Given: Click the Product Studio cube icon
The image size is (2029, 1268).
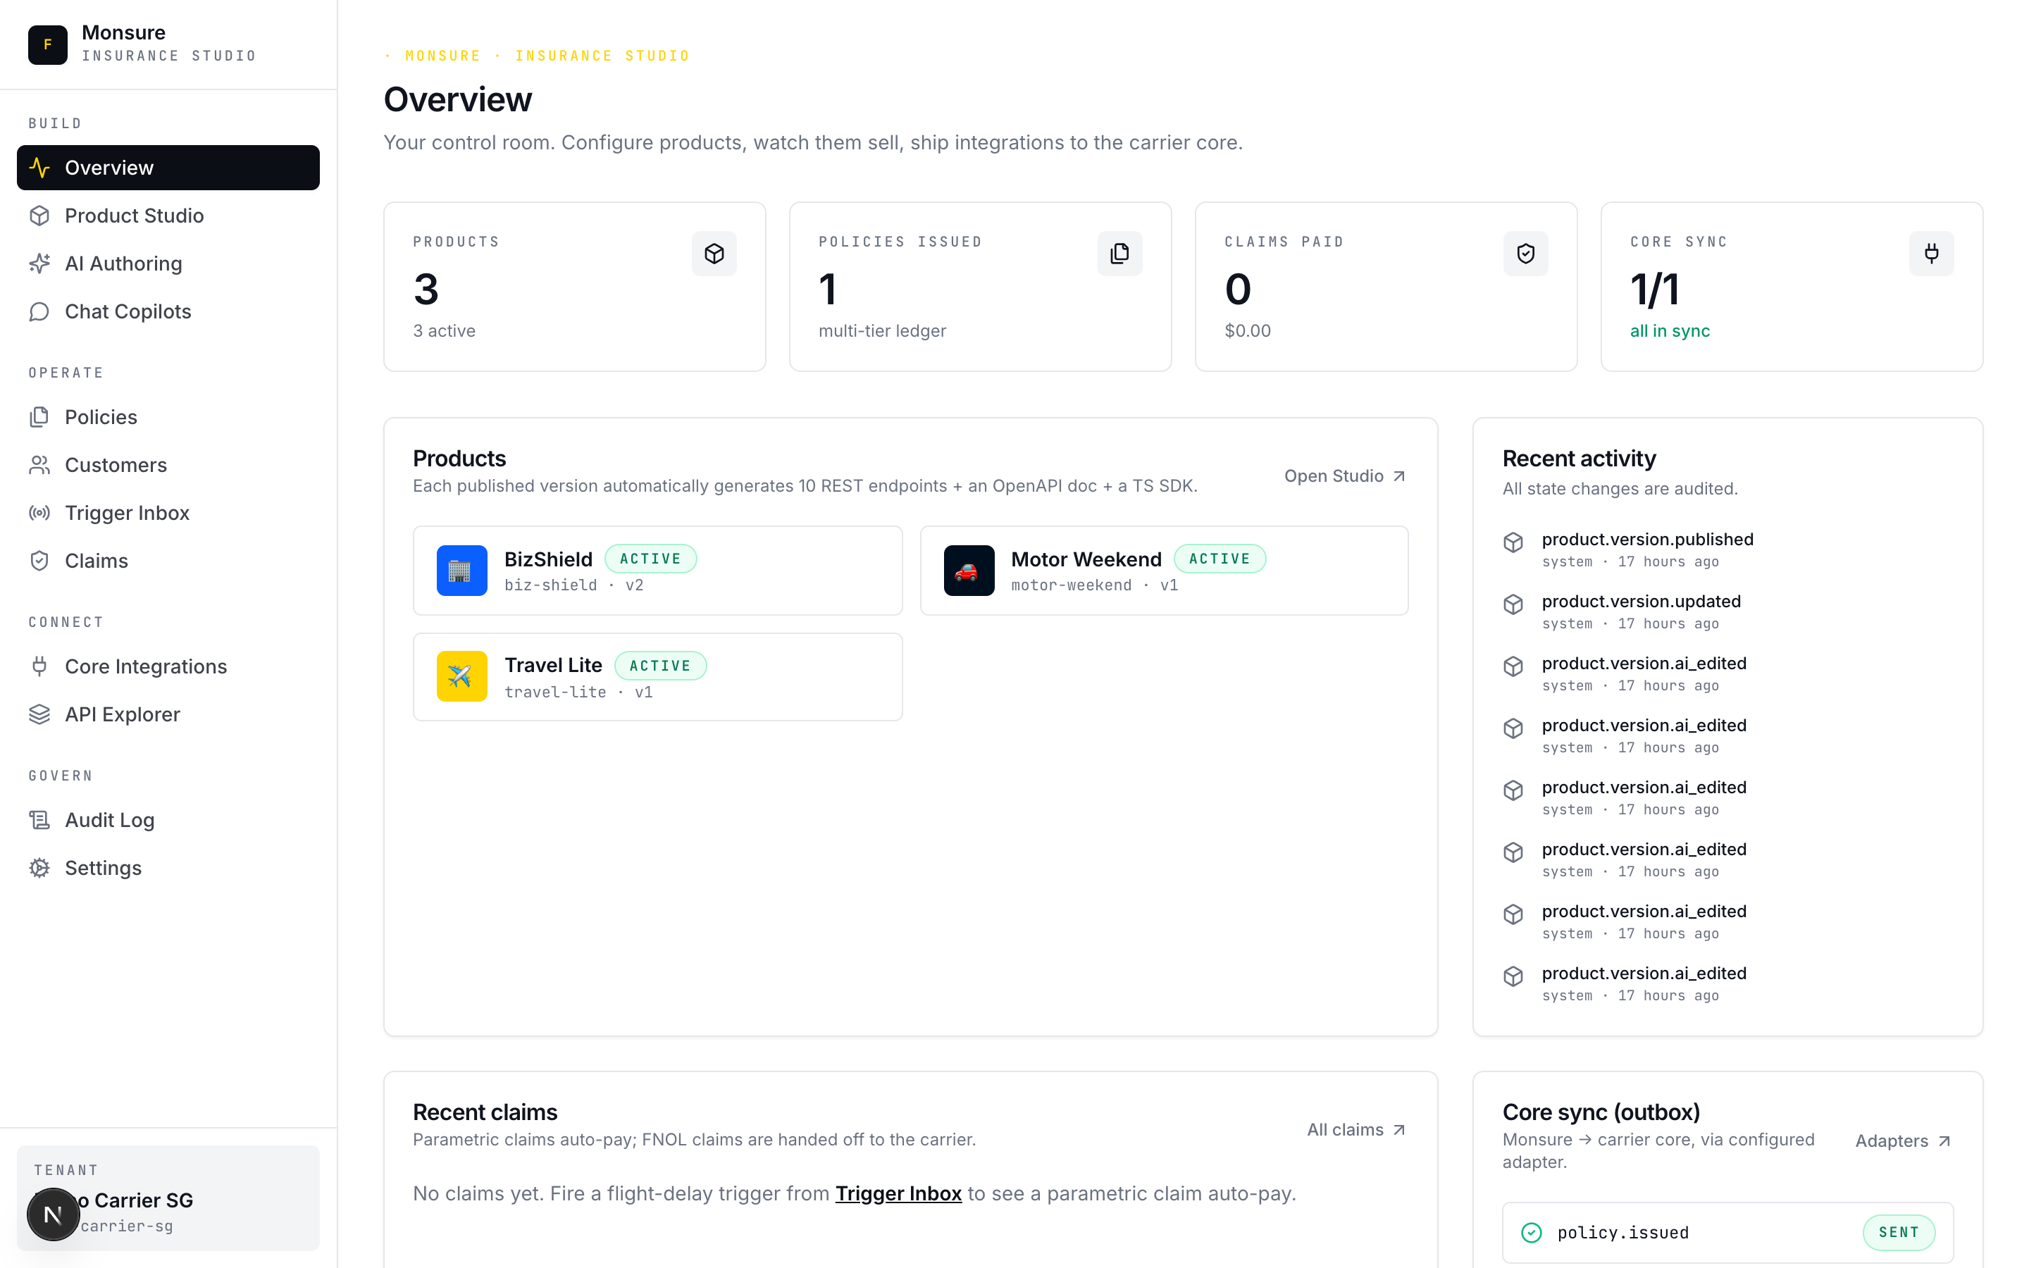Looking at the screenshot, I should (40, 216).
